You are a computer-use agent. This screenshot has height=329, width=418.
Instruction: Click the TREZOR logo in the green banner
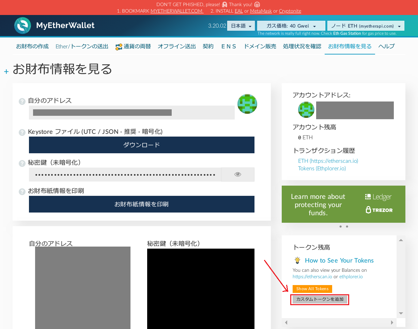click(x=379, y=210)
